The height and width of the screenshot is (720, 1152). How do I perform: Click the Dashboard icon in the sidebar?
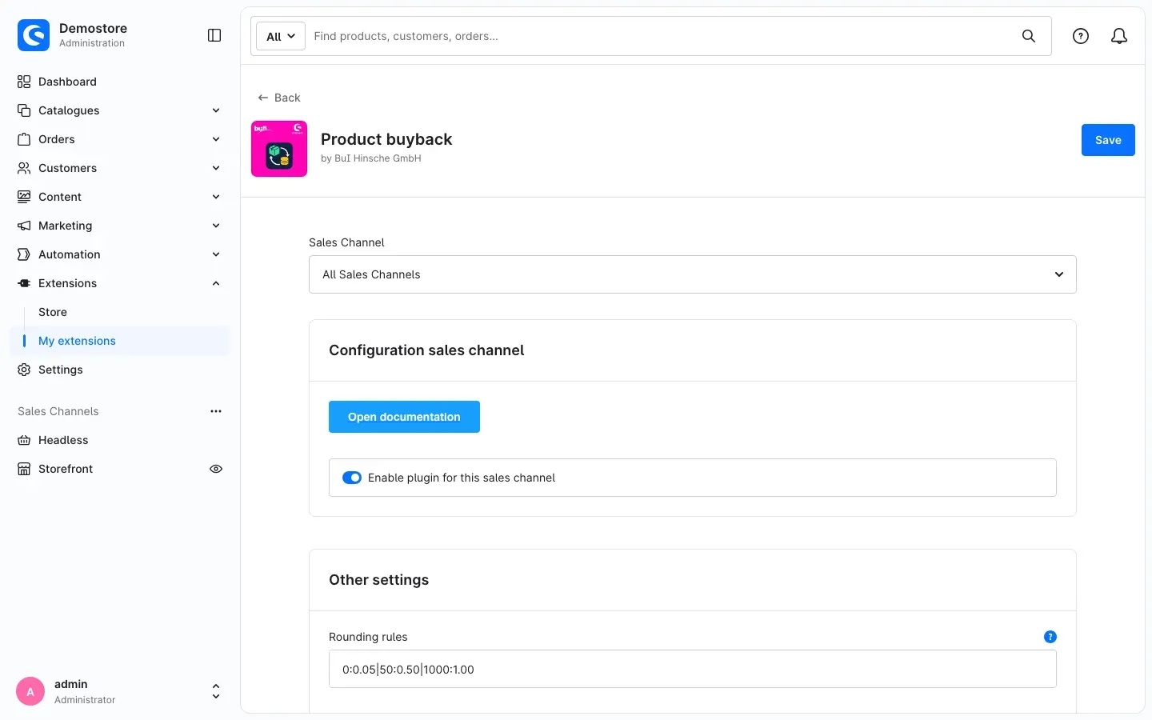click(x=24, y=82)
